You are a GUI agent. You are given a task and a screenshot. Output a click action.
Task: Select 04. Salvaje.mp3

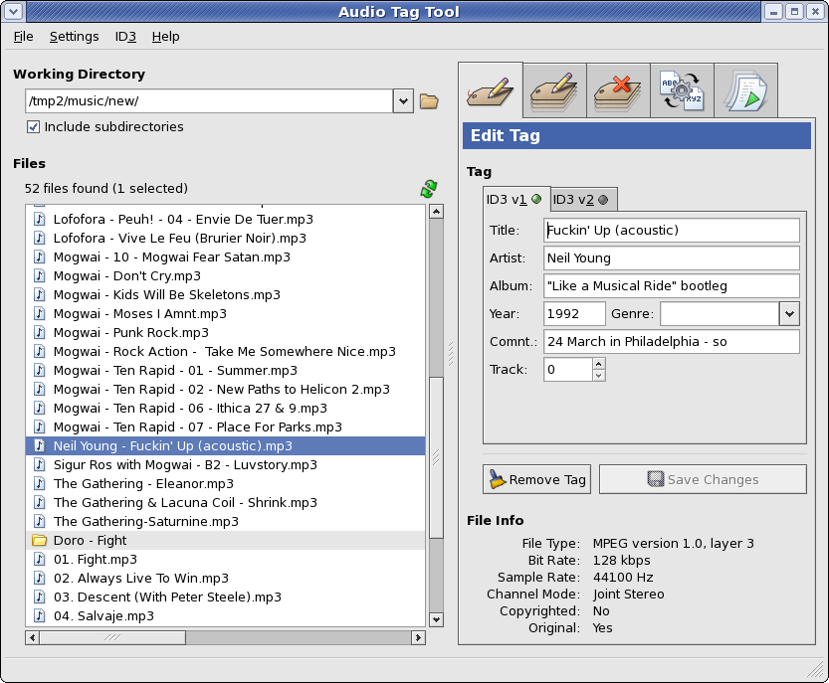click(x=225, y=616)
